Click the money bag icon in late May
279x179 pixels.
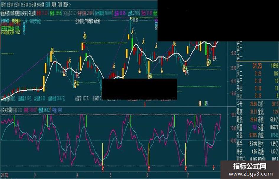[x=140, y=71]
